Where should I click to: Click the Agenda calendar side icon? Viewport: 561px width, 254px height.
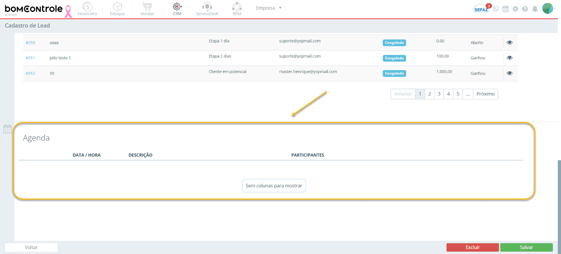point(7,129)
